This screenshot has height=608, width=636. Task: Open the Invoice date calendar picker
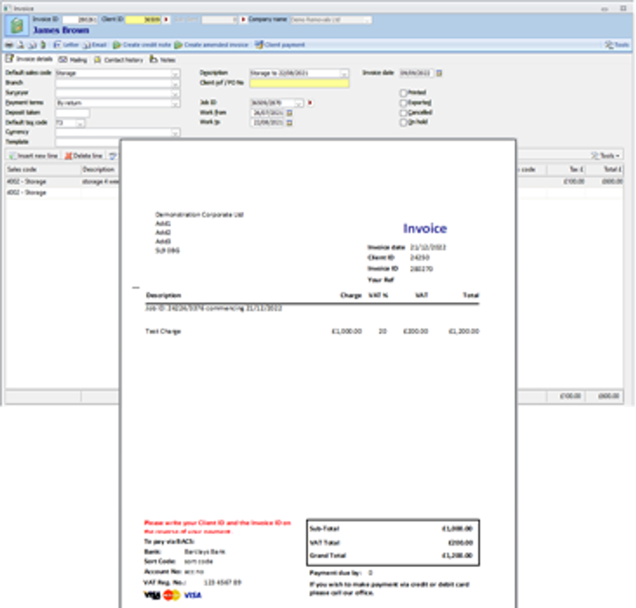coord(439,73)
